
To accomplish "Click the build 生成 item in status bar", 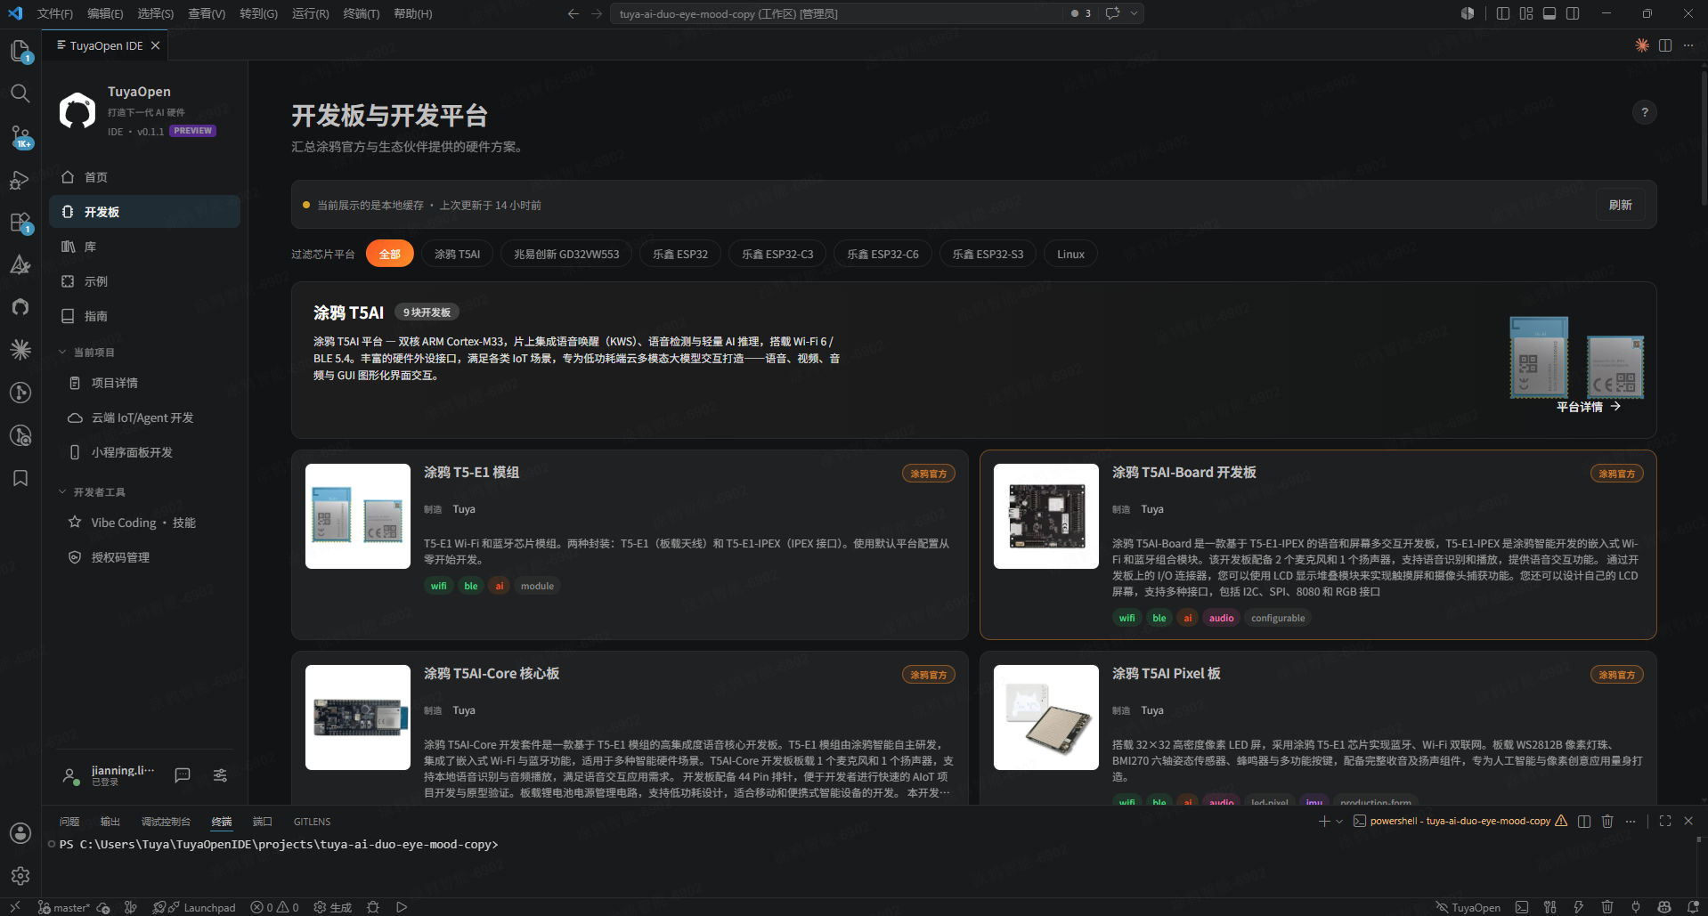I will tap(333, 907).
